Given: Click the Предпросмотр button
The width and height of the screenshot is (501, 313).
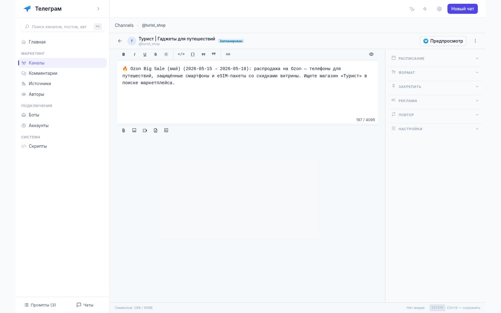Looking at the screenshot, I should point(443,41).
